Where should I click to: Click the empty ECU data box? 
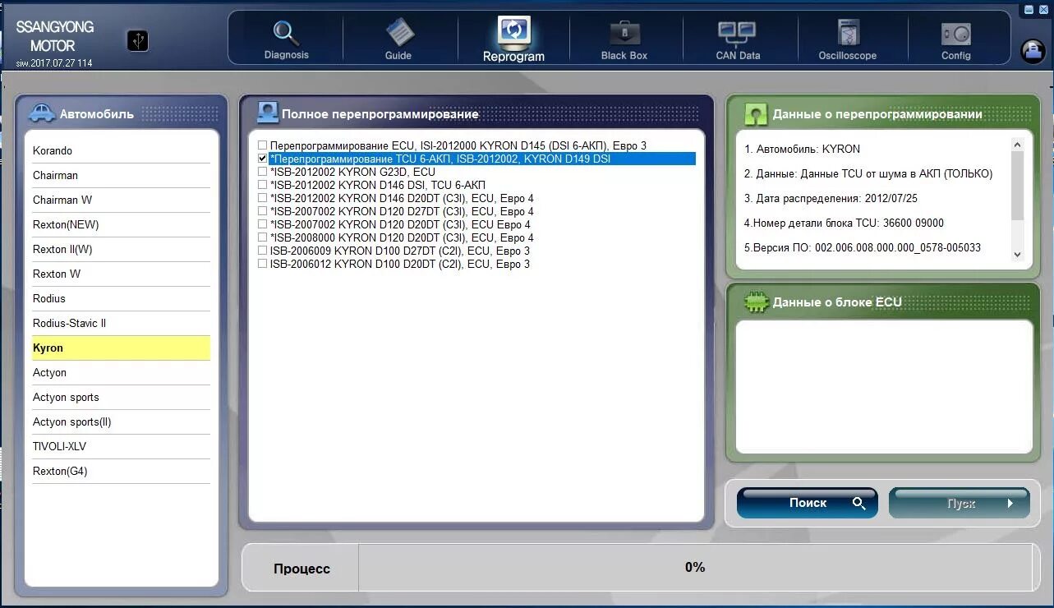point(884,386)
